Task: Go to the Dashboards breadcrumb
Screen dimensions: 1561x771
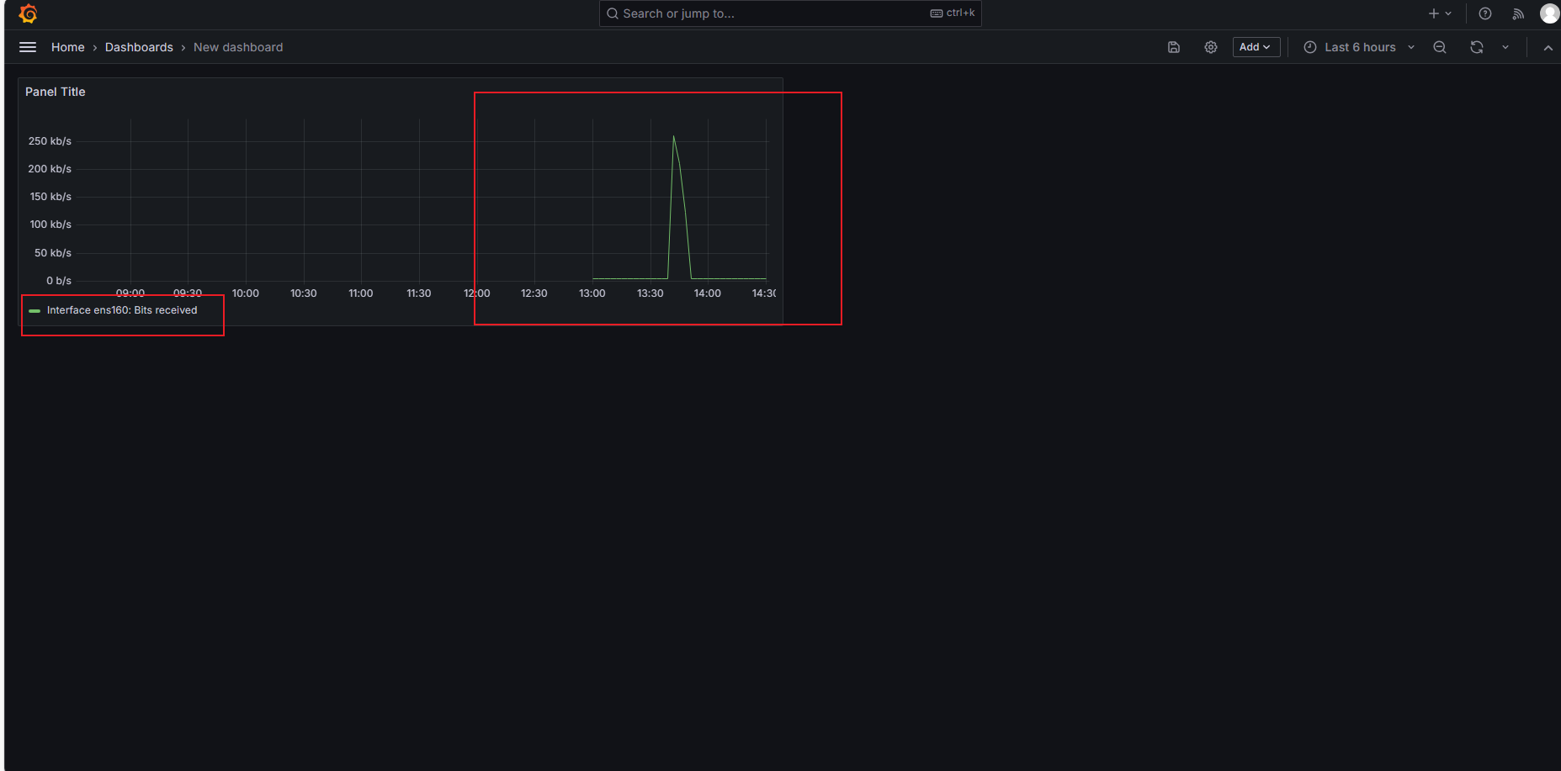Action: coord(139,47)
